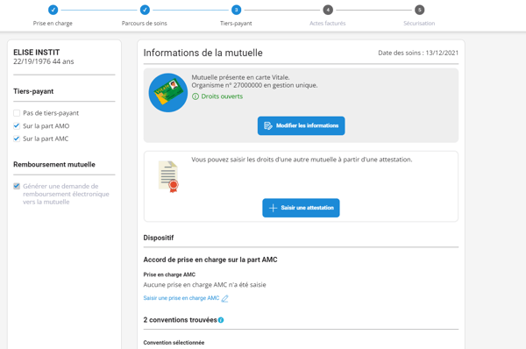Click Saisir une attestation button

click(301, 208)
